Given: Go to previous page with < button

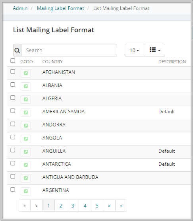Looking at the screenshot, I should tap(37, 206).
